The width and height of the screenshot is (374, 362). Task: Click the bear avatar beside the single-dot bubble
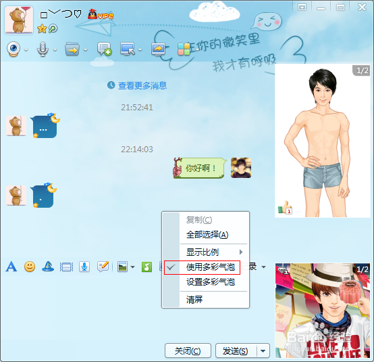(x=16, y=196)
